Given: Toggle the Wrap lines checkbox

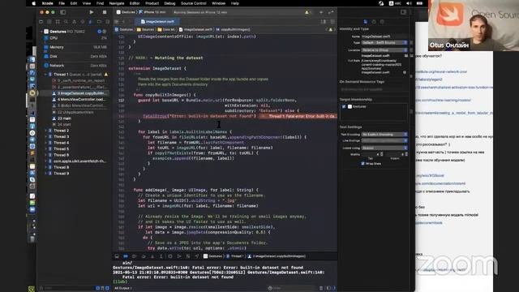Looking at the screenshot, I should 362,164.
